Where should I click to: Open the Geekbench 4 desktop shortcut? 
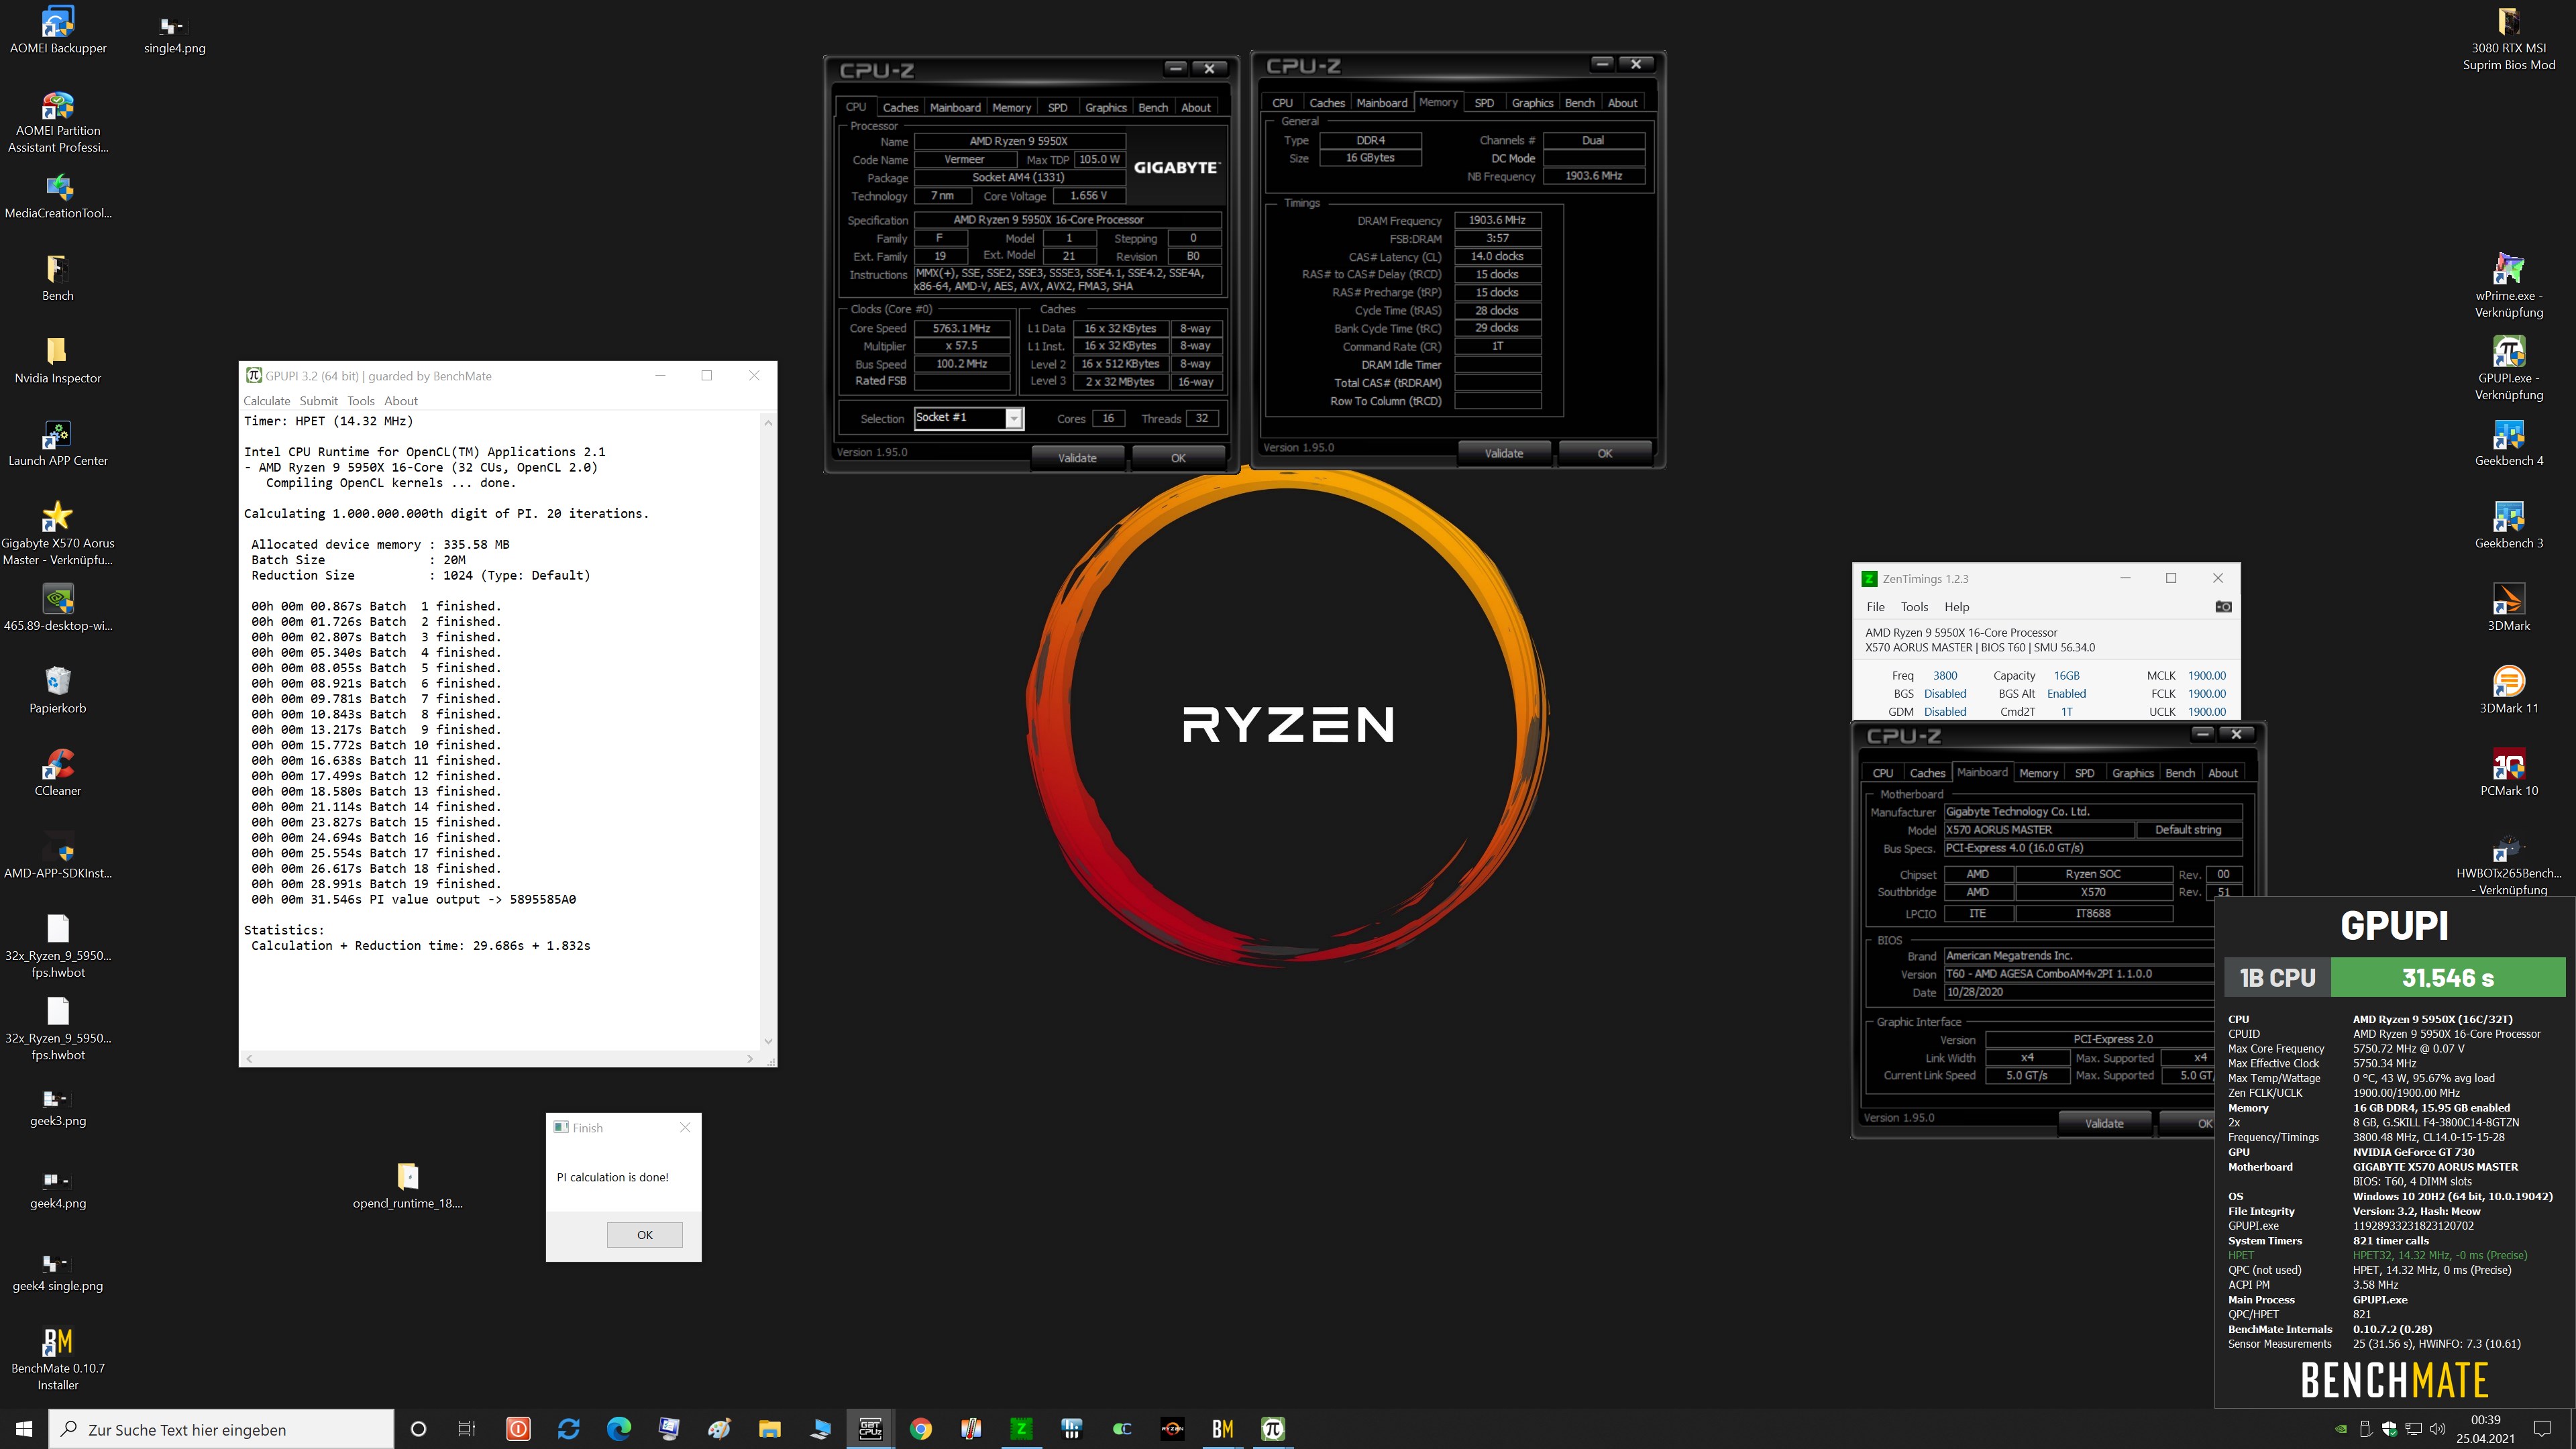[2508, 443]
